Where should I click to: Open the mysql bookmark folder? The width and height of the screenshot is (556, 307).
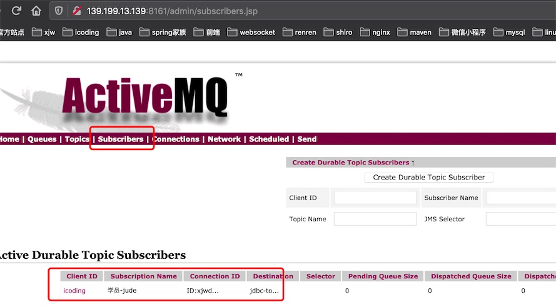508,32
